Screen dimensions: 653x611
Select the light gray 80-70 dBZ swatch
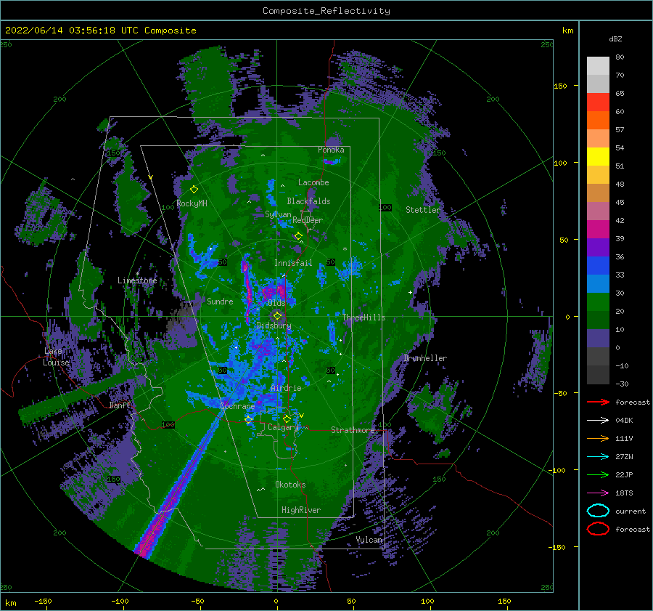click(598, 65)
